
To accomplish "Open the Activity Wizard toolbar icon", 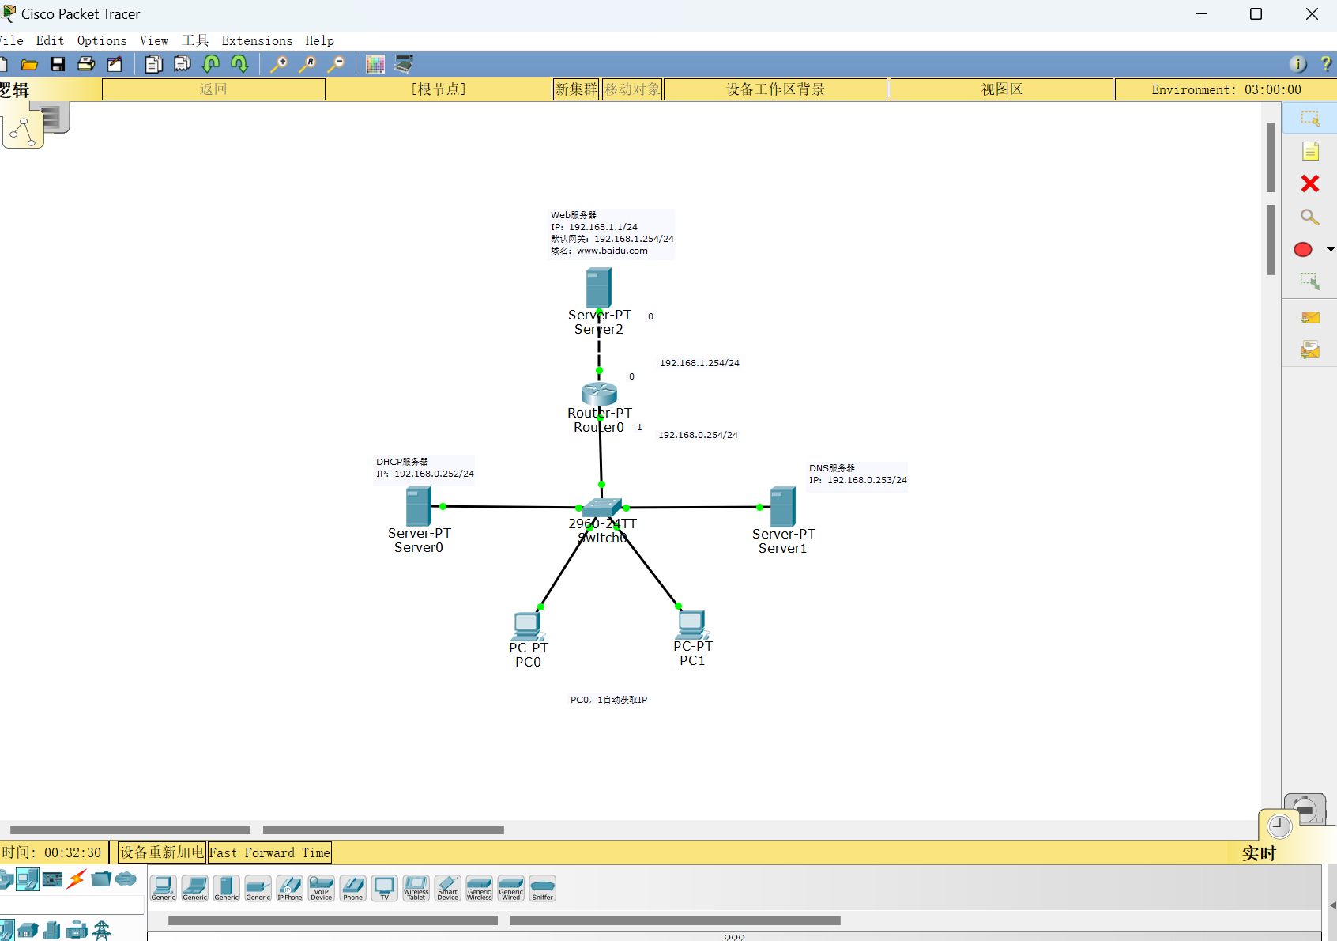I will tap(115, 64).
